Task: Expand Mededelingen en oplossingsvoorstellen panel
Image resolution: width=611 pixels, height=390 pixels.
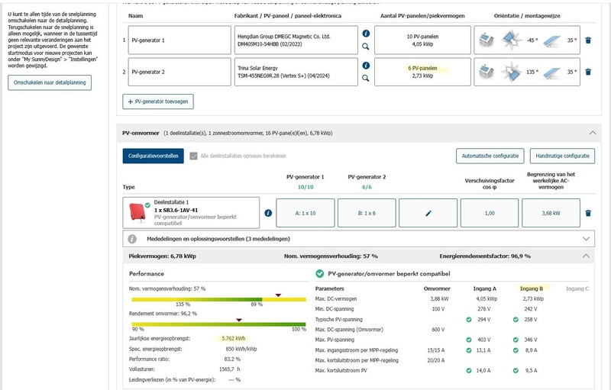Action: click(586, 239)
